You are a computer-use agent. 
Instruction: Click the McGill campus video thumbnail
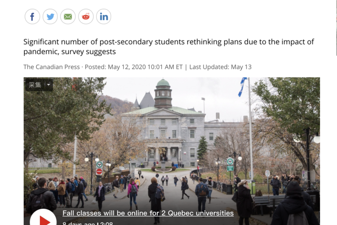pos(172,151)
